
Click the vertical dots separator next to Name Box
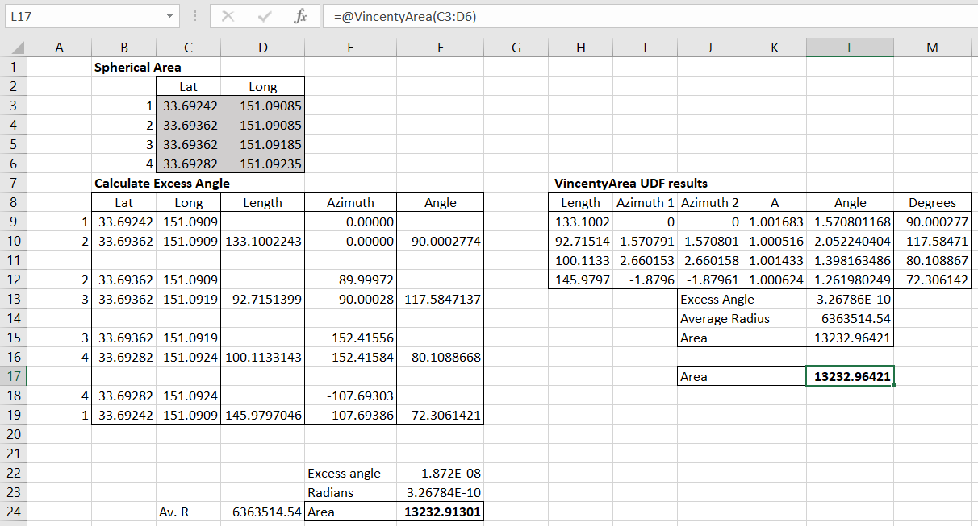[194, 16]
